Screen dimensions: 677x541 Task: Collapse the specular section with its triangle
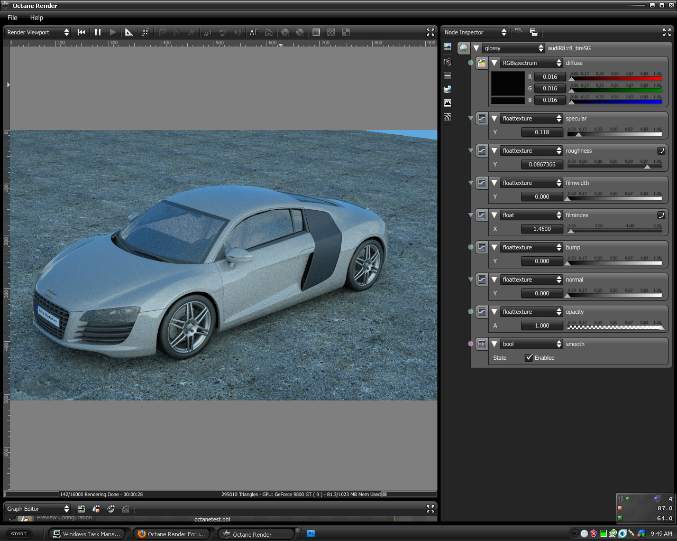[x=494, y=118]
